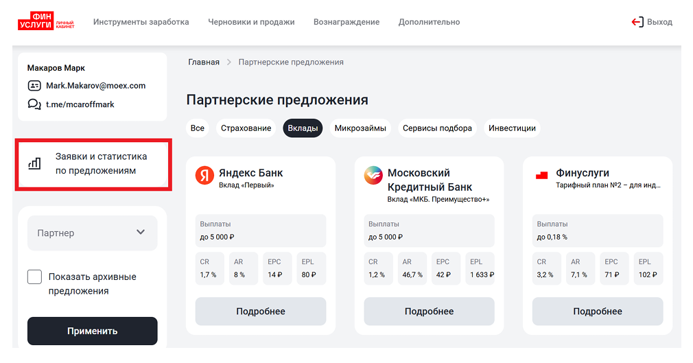Open Заявки и статистика по предложениям
Image resolution: width=693 pixels, height=363 pixels.
(x=101, y=163)
